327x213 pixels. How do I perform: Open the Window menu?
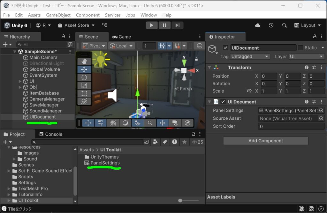click(148, 15)
